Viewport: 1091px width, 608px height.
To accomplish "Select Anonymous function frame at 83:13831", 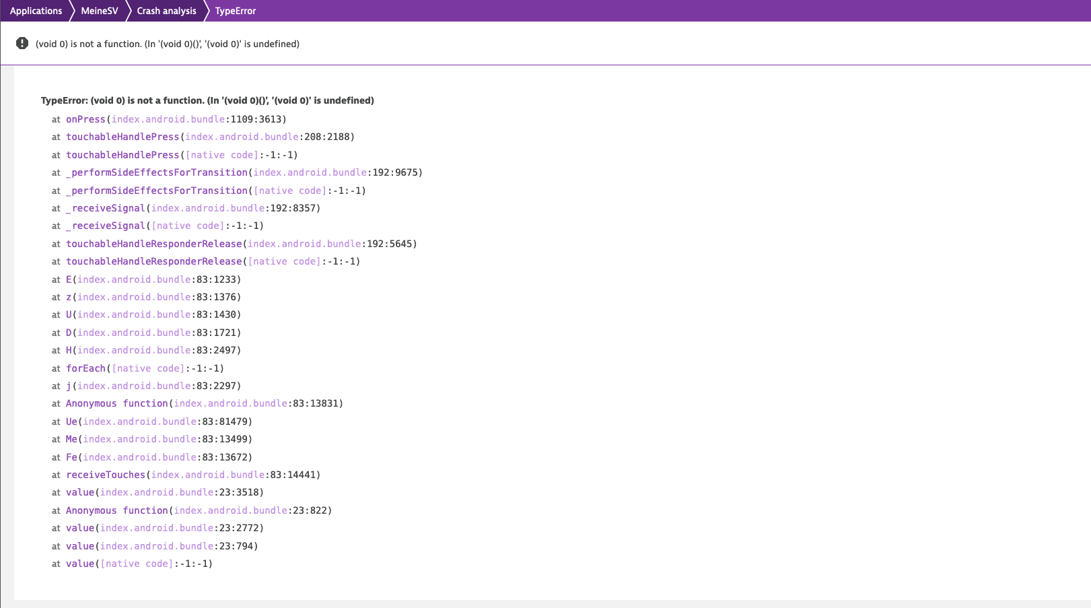I will tap(116, 403).
